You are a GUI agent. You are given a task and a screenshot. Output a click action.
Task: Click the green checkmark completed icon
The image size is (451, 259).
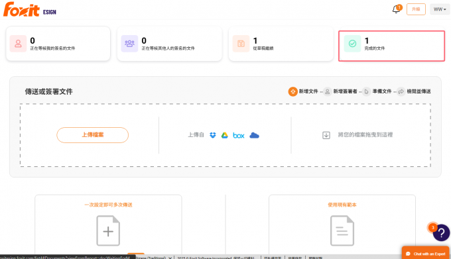pos(352,44)
